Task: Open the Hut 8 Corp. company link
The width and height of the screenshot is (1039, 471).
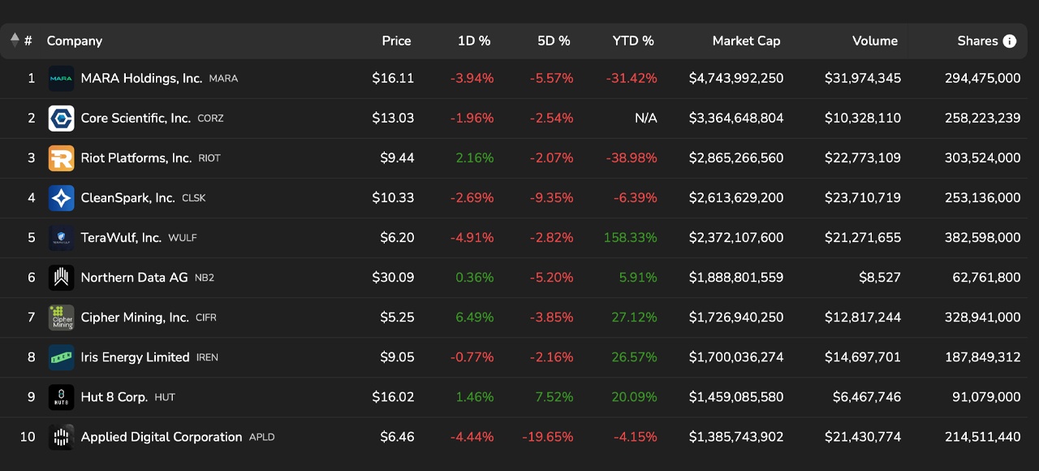Action: pos(114,397)
